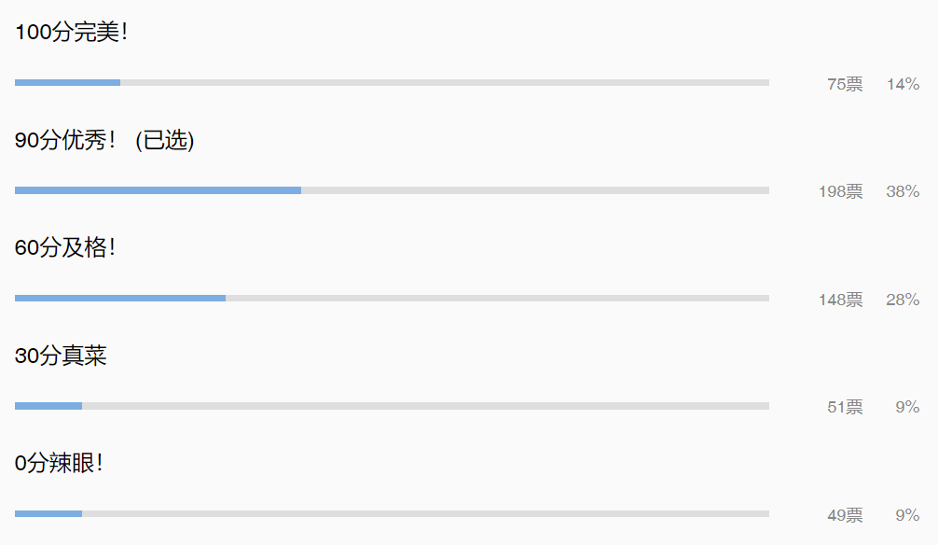Viewport: 938px width, 545px height.
Task: Click the 28% percentage label
Action: (903, 300)
